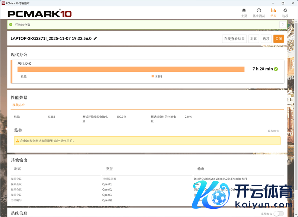Select the 现代办公 performance data tab

19,105
